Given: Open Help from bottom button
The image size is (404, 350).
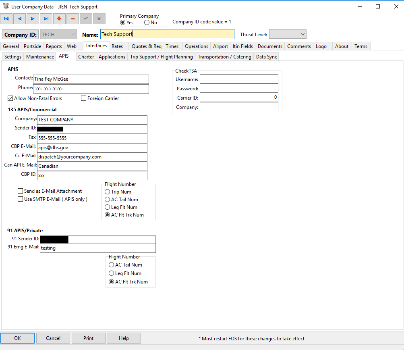Looking at the screenshot, I should pyautogui.click(x=124, y=338).
